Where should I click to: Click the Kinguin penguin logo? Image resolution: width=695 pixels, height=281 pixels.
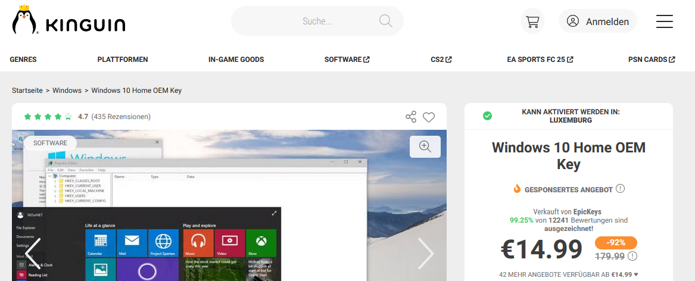point(68,20)
